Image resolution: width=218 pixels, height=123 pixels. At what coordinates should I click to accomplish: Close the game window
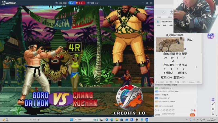pos(151,3)
